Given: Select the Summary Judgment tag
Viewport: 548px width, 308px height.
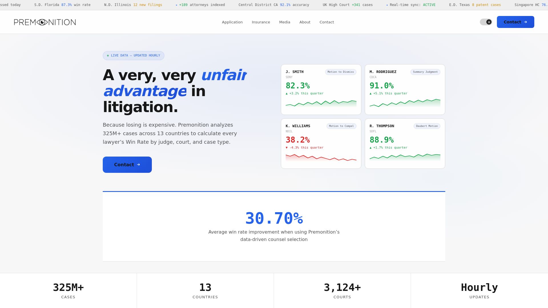Looking at the screenshot, I should (x=425, y=72).
